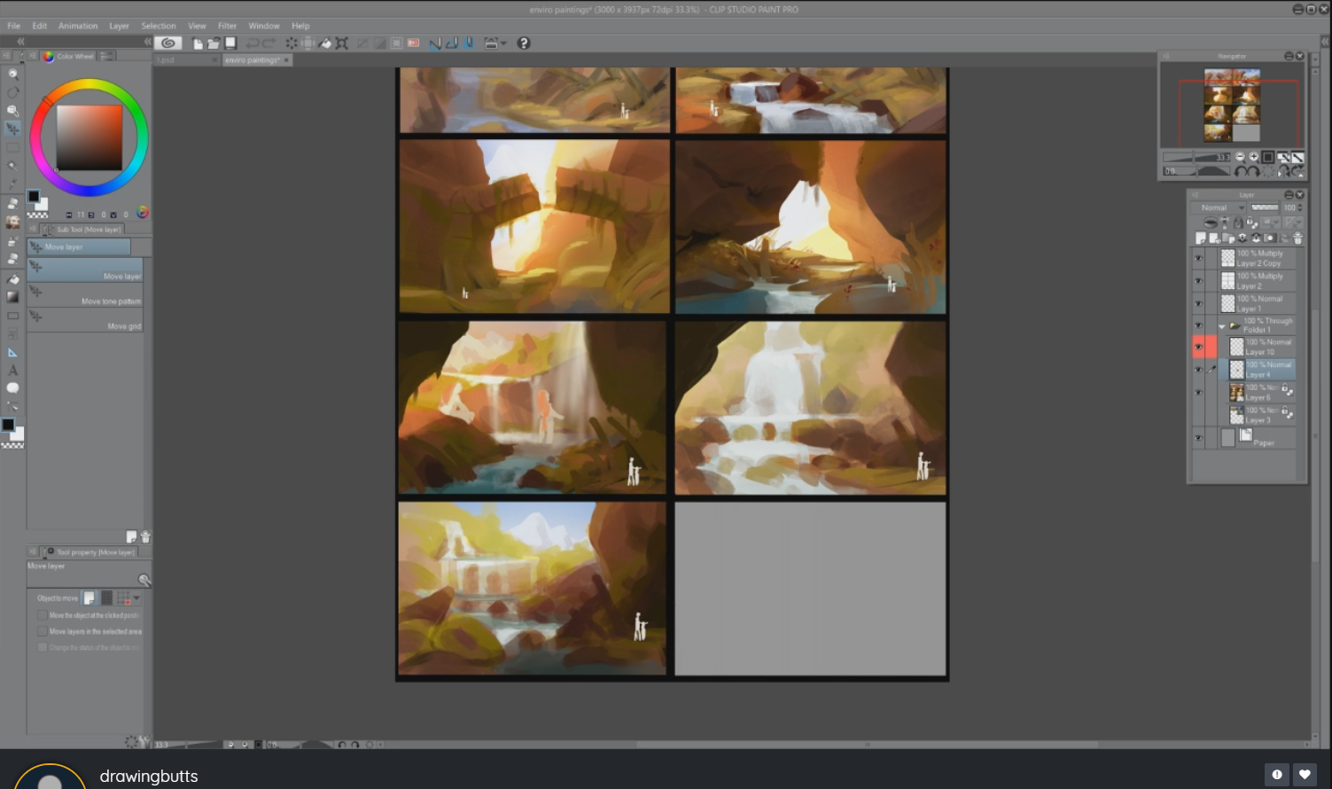Delete layer with trash icon in Layer panel
This screenshot has width=1332, height=789.
(x=1297, y=238)
